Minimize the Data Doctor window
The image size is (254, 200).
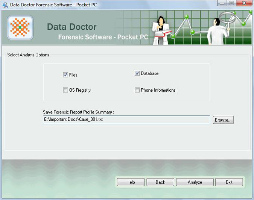[x=222, y=3]
